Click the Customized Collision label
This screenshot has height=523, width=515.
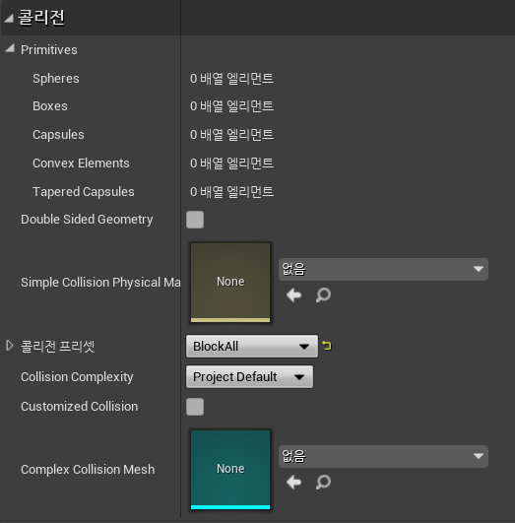[x=80, y=407]
